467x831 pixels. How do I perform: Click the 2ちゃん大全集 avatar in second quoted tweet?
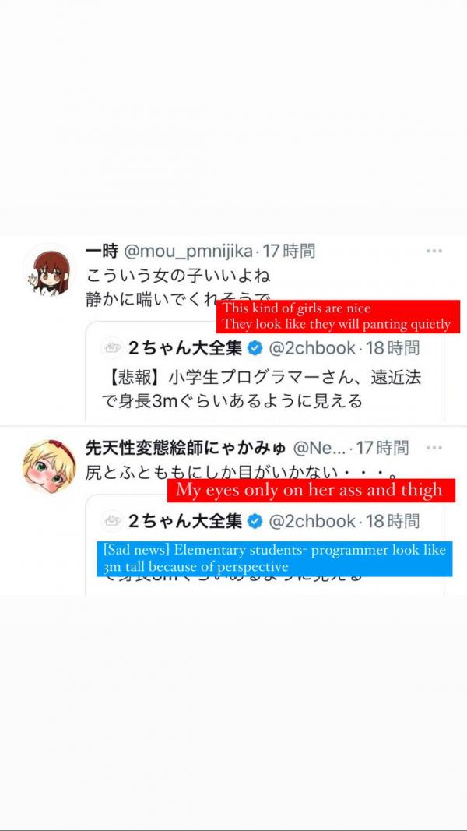[x=112, y=521]
